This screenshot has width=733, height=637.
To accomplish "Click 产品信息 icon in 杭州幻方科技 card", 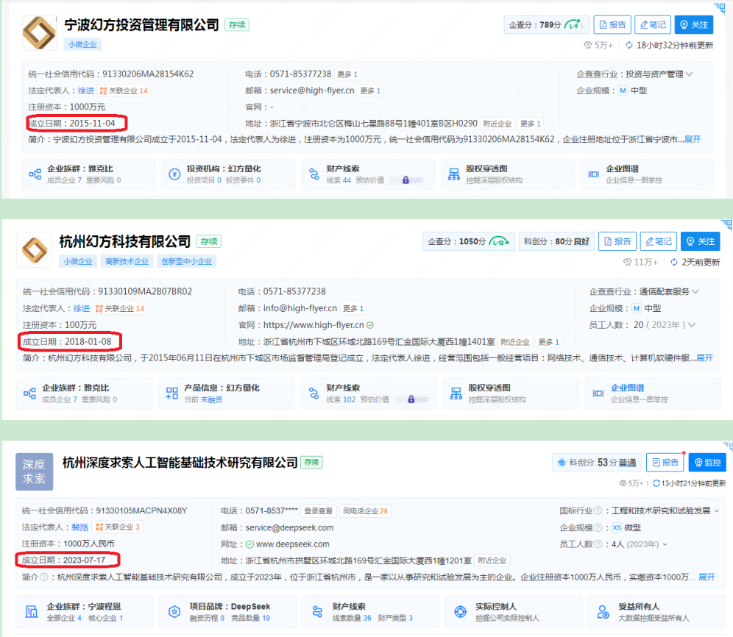I will pos(171,393).
